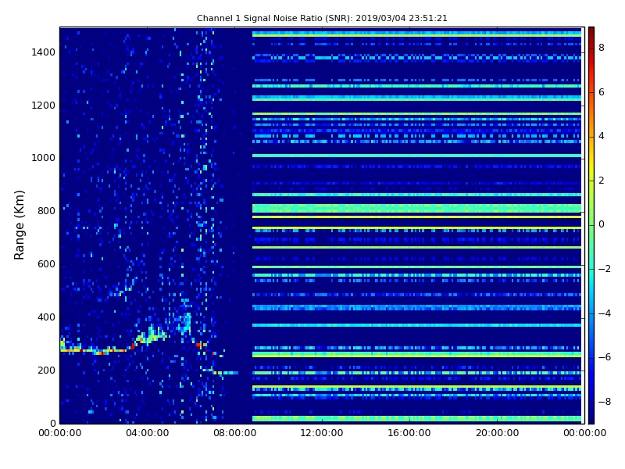Click the 20:00:00 time axis label
625x469 pixels.
(498, 433)
